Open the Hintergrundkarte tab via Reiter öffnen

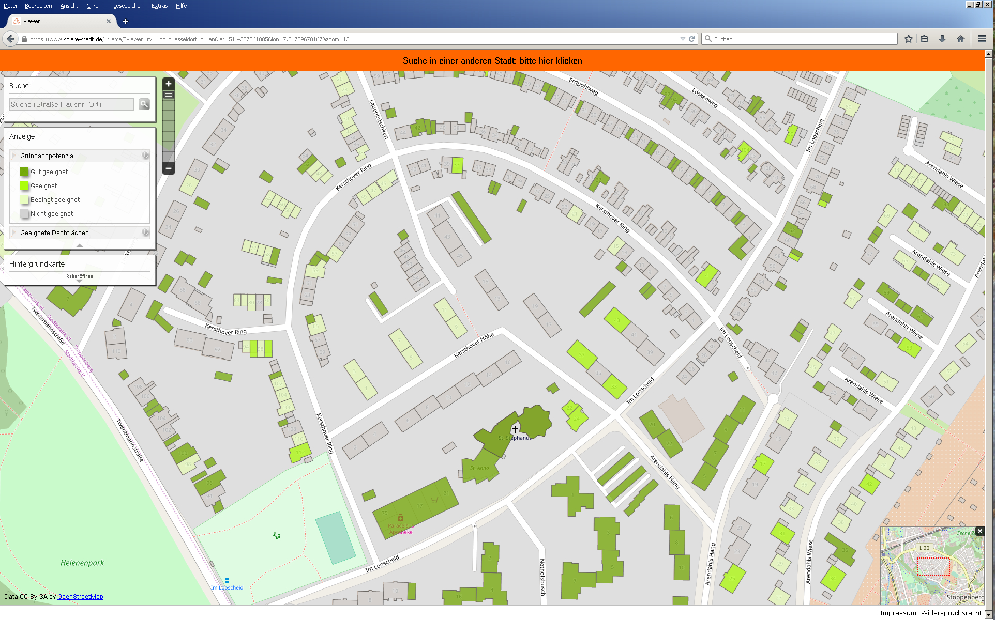pos(79,277)
